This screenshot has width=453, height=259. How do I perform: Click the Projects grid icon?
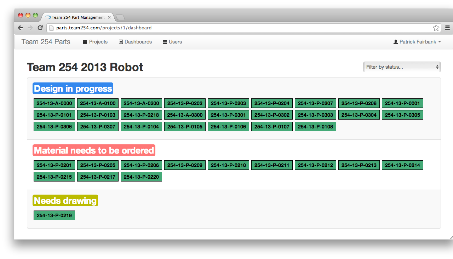click(85, 42)
